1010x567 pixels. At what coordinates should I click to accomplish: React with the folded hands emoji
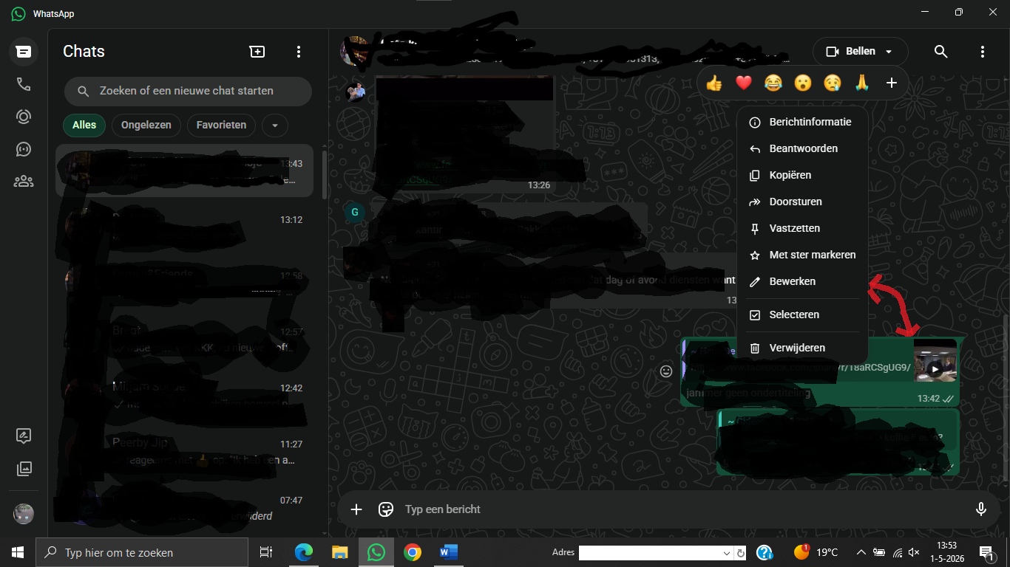click(862, 83)
